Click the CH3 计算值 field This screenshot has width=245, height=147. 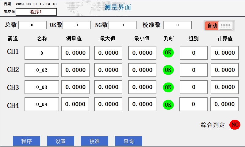tap(225, 87)
